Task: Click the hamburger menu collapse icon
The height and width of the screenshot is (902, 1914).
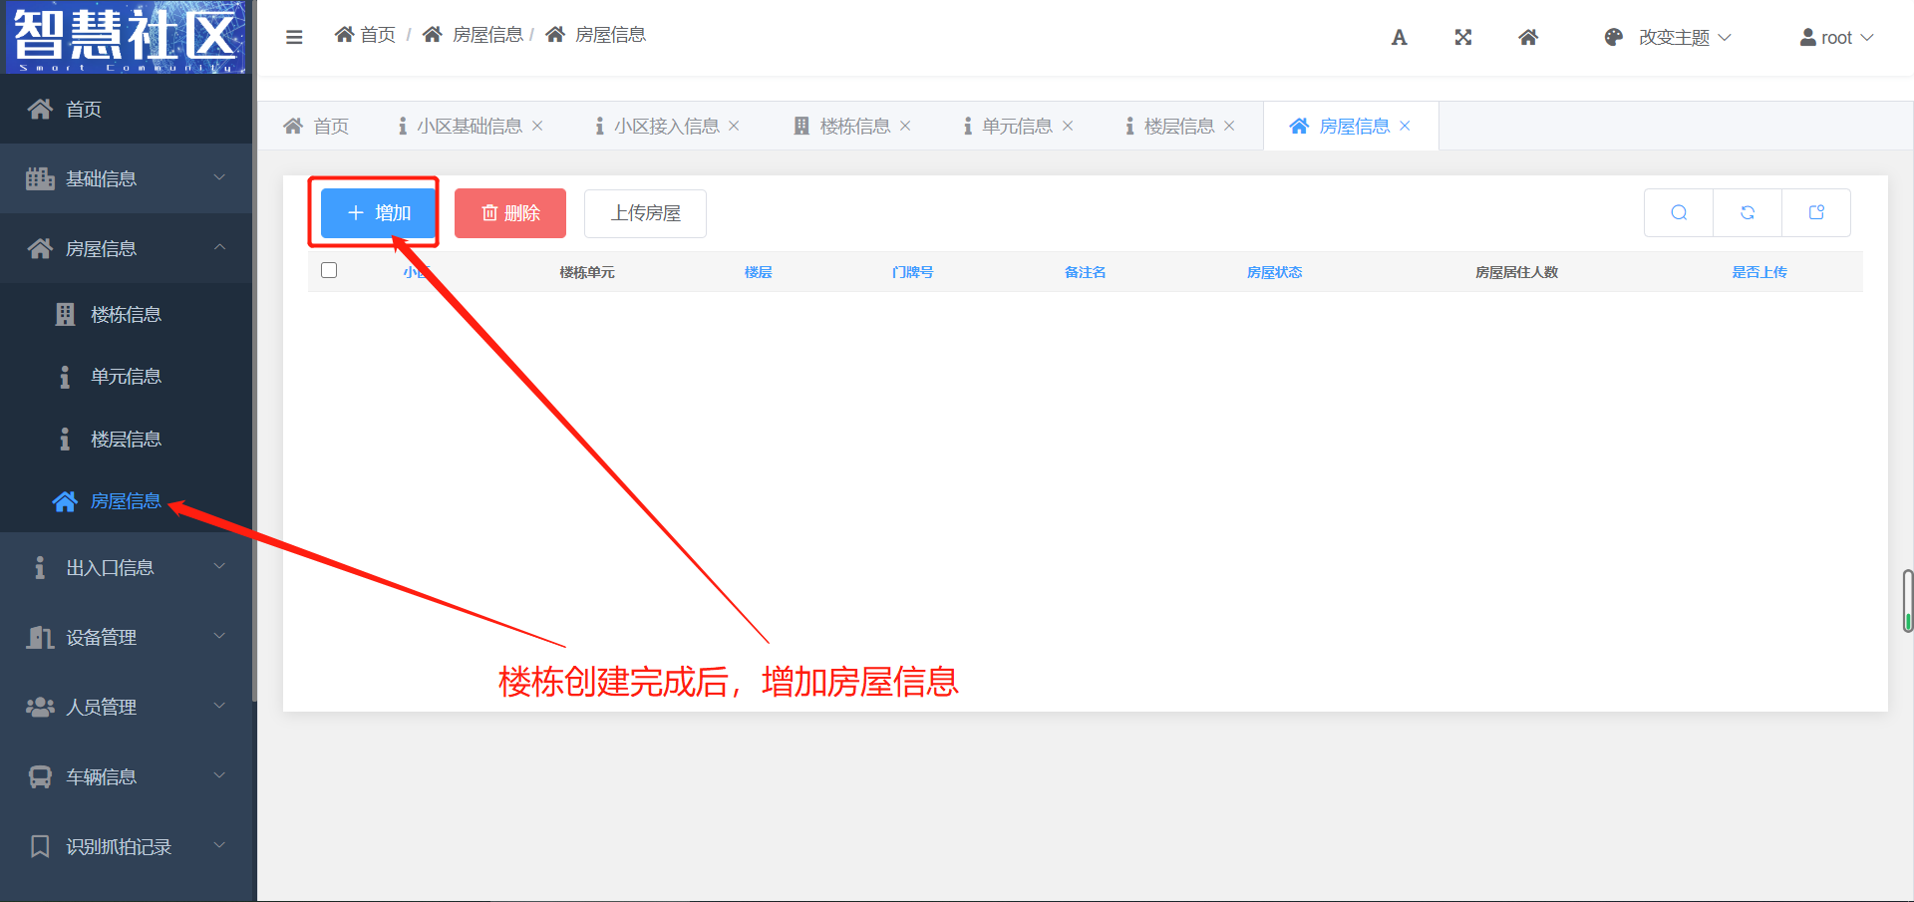Action: point(294,37)
